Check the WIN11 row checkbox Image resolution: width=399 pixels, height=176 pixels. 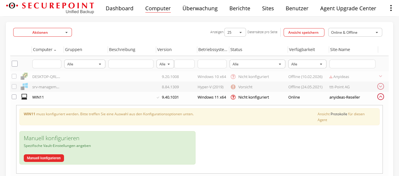pyautogui.click(x=14, y=97)
